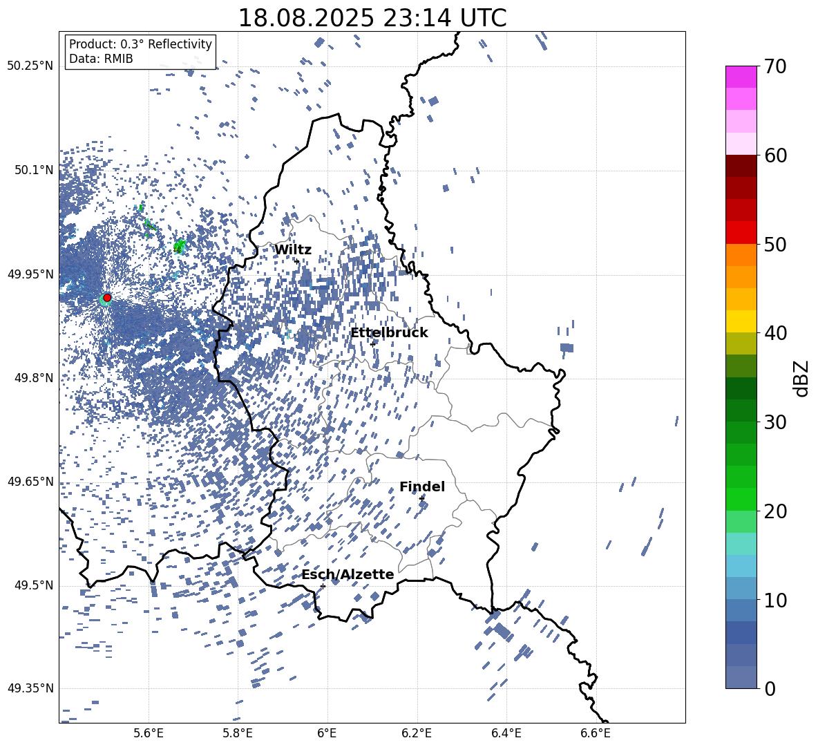Screen dimensions: 818x747
Task: Click the 5.8°E longitude label
Action: point(238,733)
